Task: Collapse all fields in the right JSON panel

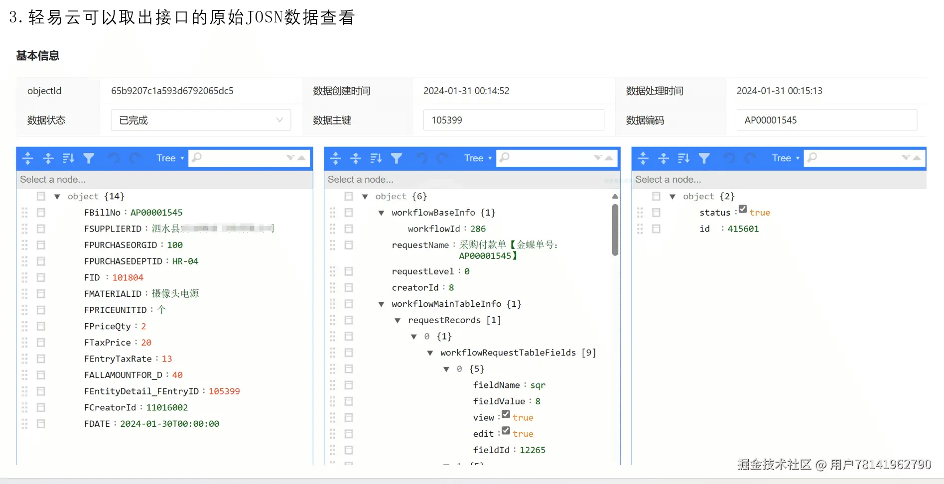Action: point(664,158)
